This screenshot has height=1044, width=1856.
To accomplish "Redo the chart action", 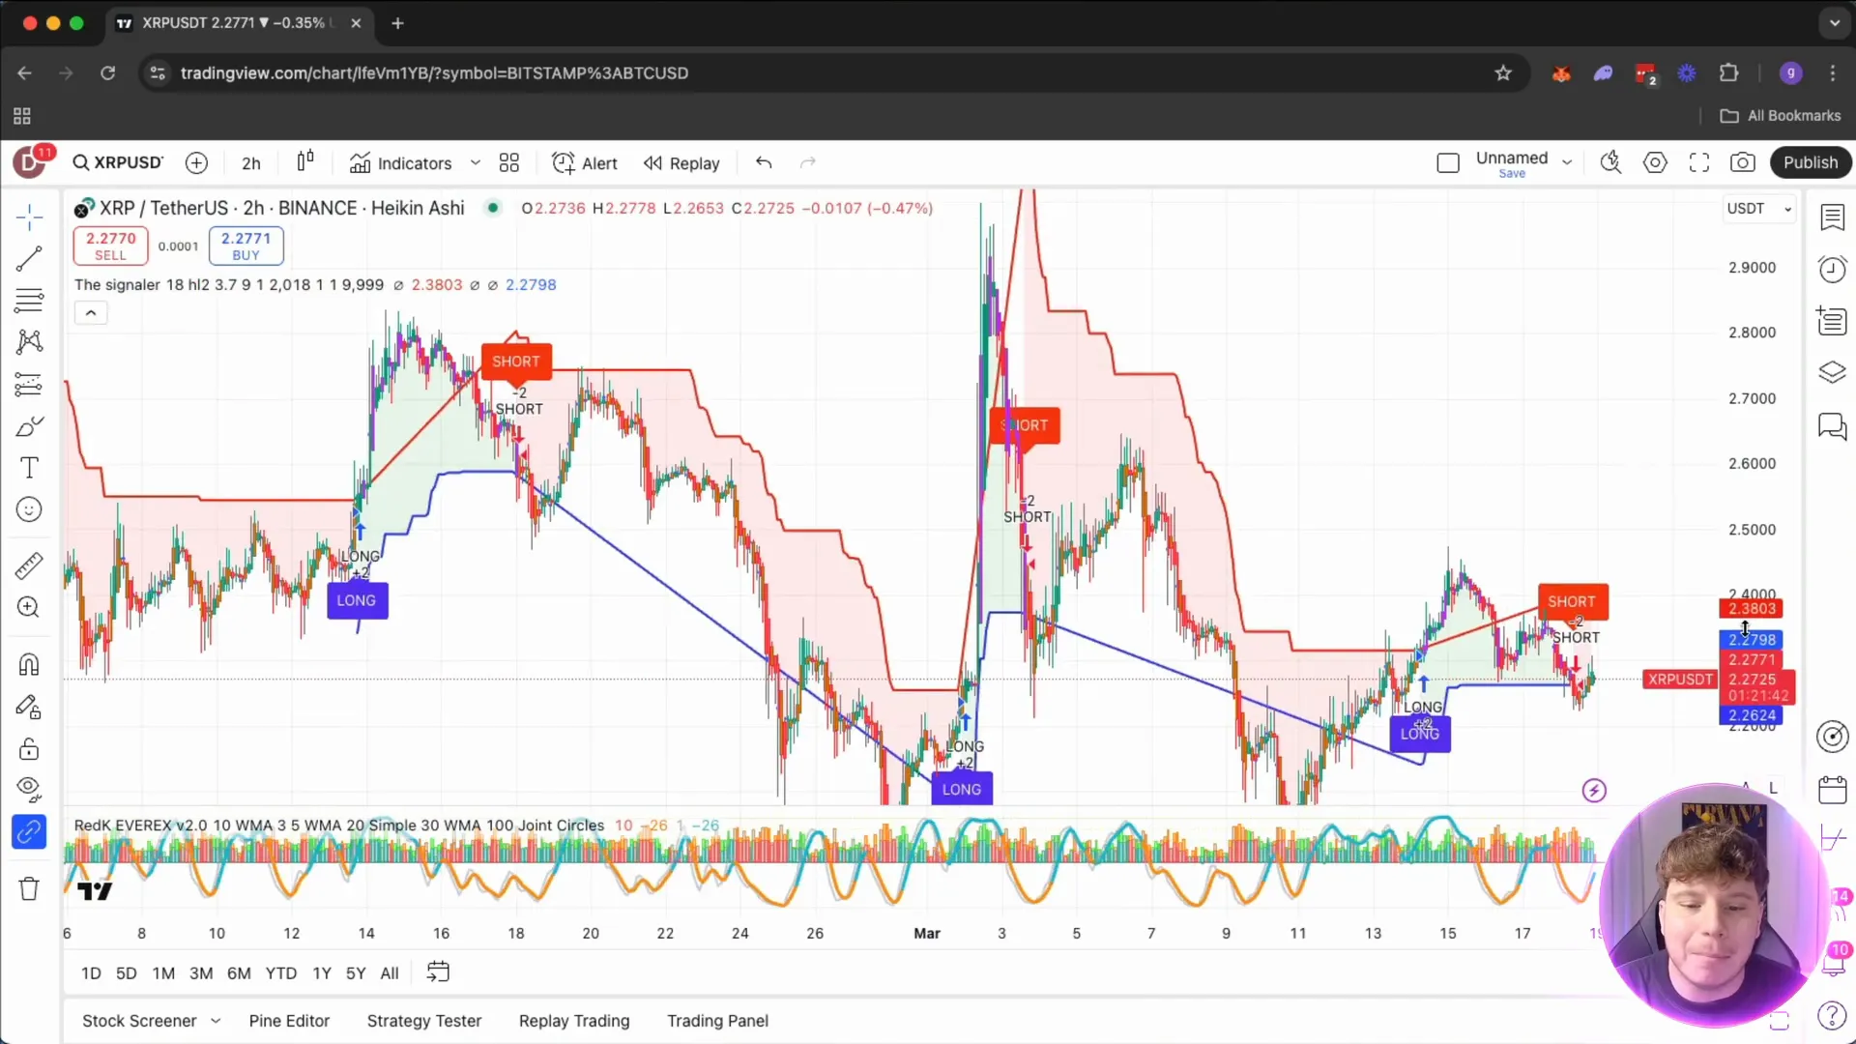I will pyautogui.click(x=808, y=162).
